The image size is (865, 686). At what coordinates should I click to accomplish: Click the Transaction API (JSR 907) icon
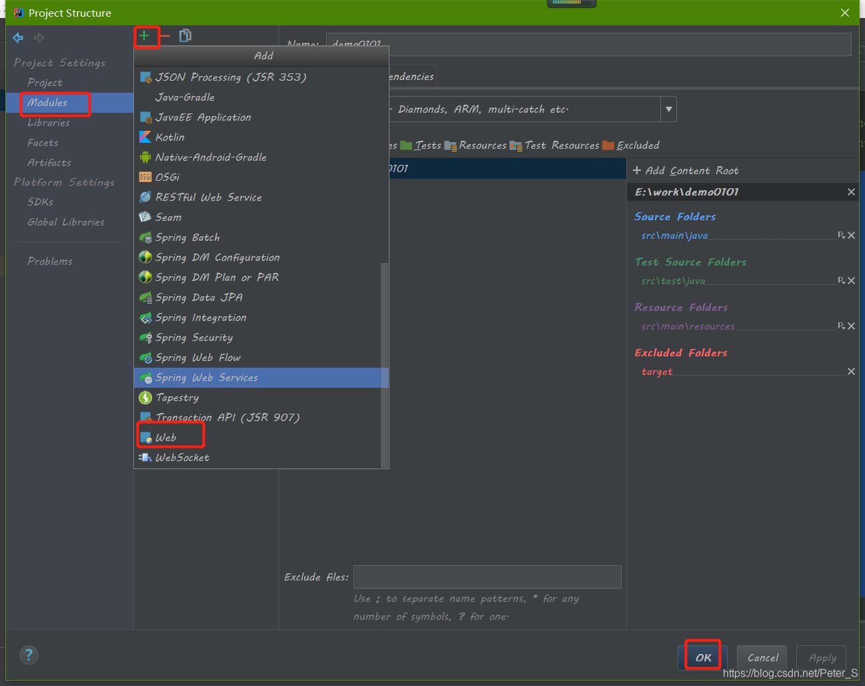click(145, 418)
